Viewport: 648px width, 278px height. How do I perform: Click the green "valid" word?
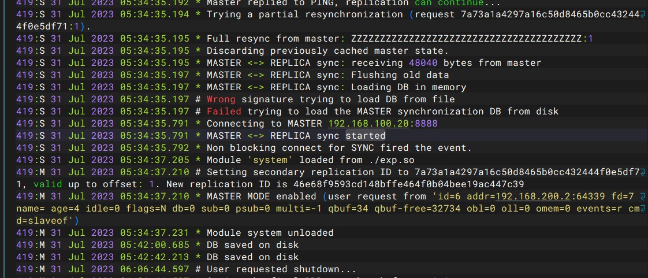pos(47,184)
